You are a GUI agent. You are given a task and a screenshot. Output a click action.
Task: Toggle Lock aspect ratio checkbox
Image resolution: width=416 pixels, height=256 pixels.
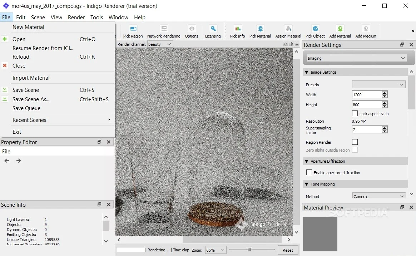click(x=355, y=114)
